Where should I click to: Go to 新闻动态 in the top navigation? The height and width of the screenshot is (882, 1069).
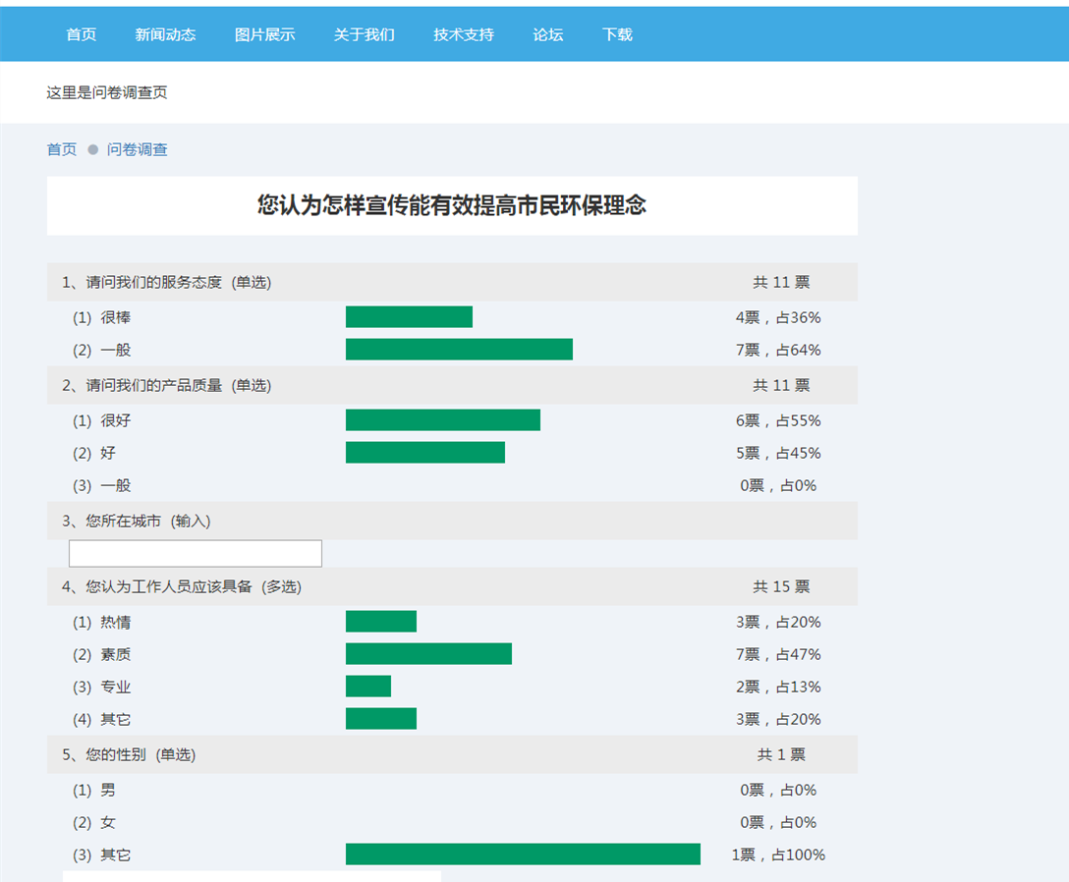pos(165,34)
